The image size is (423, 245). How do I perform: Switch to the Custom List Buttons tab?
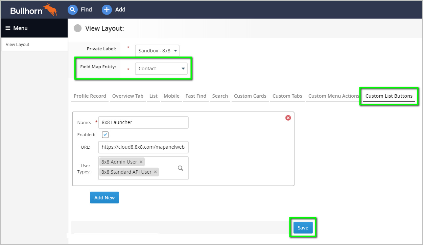(389, 96)
